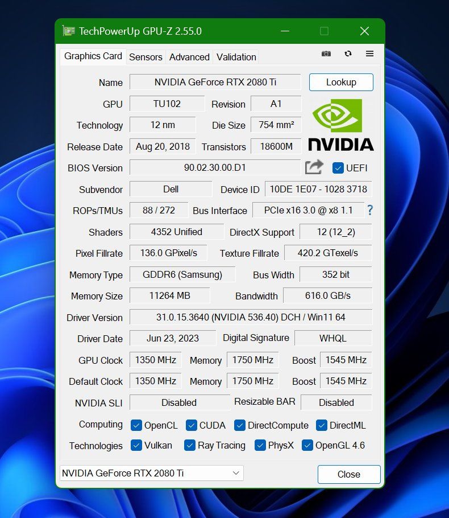Click the Technologies label text
This screenshot has width=449, height=518.
click(95, 446)
